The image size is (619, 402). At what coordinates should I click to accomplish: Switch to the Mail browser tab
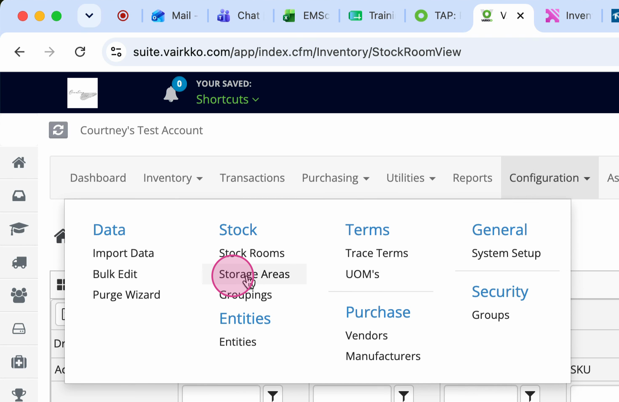point(174,16)
